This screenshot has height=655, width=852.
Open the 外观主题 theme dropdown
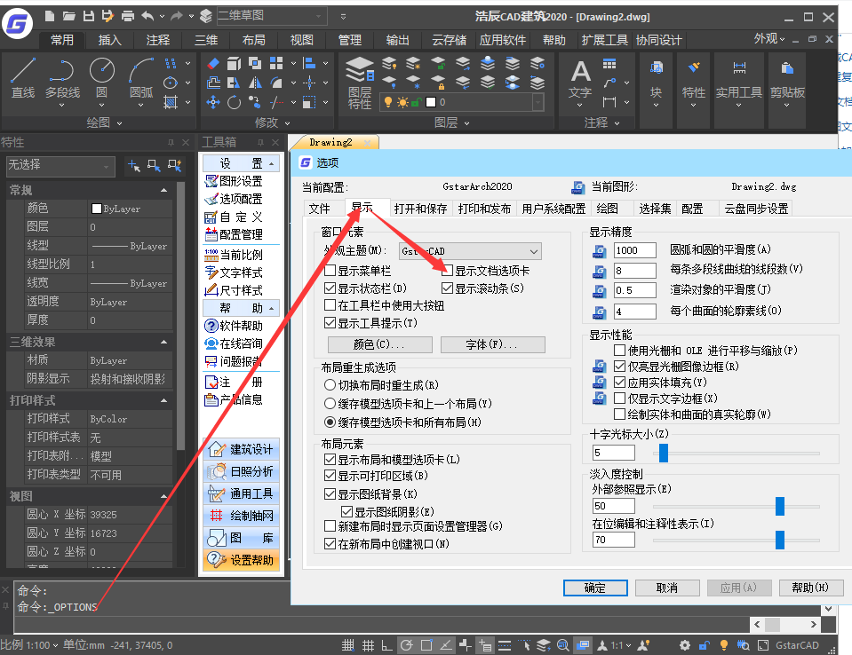tap(469, 251)
